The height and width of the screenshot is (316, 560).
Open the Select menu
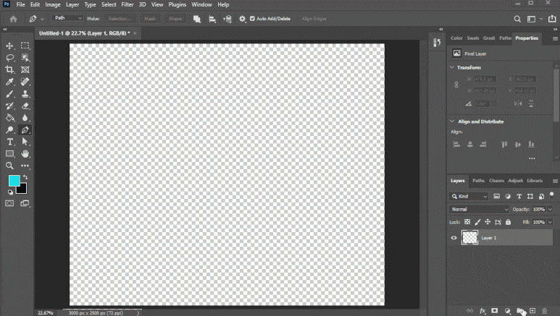[x=109, y=4]
